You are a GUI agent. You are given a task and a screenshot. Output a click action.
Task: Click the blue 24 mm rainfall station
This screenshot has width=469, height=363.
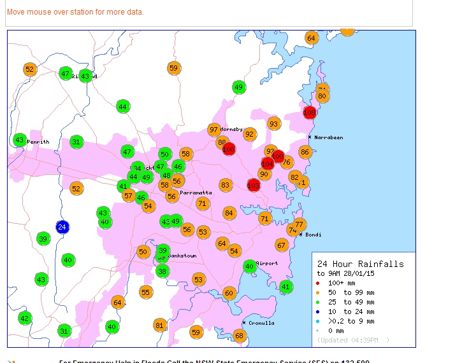tap(62, 227)
